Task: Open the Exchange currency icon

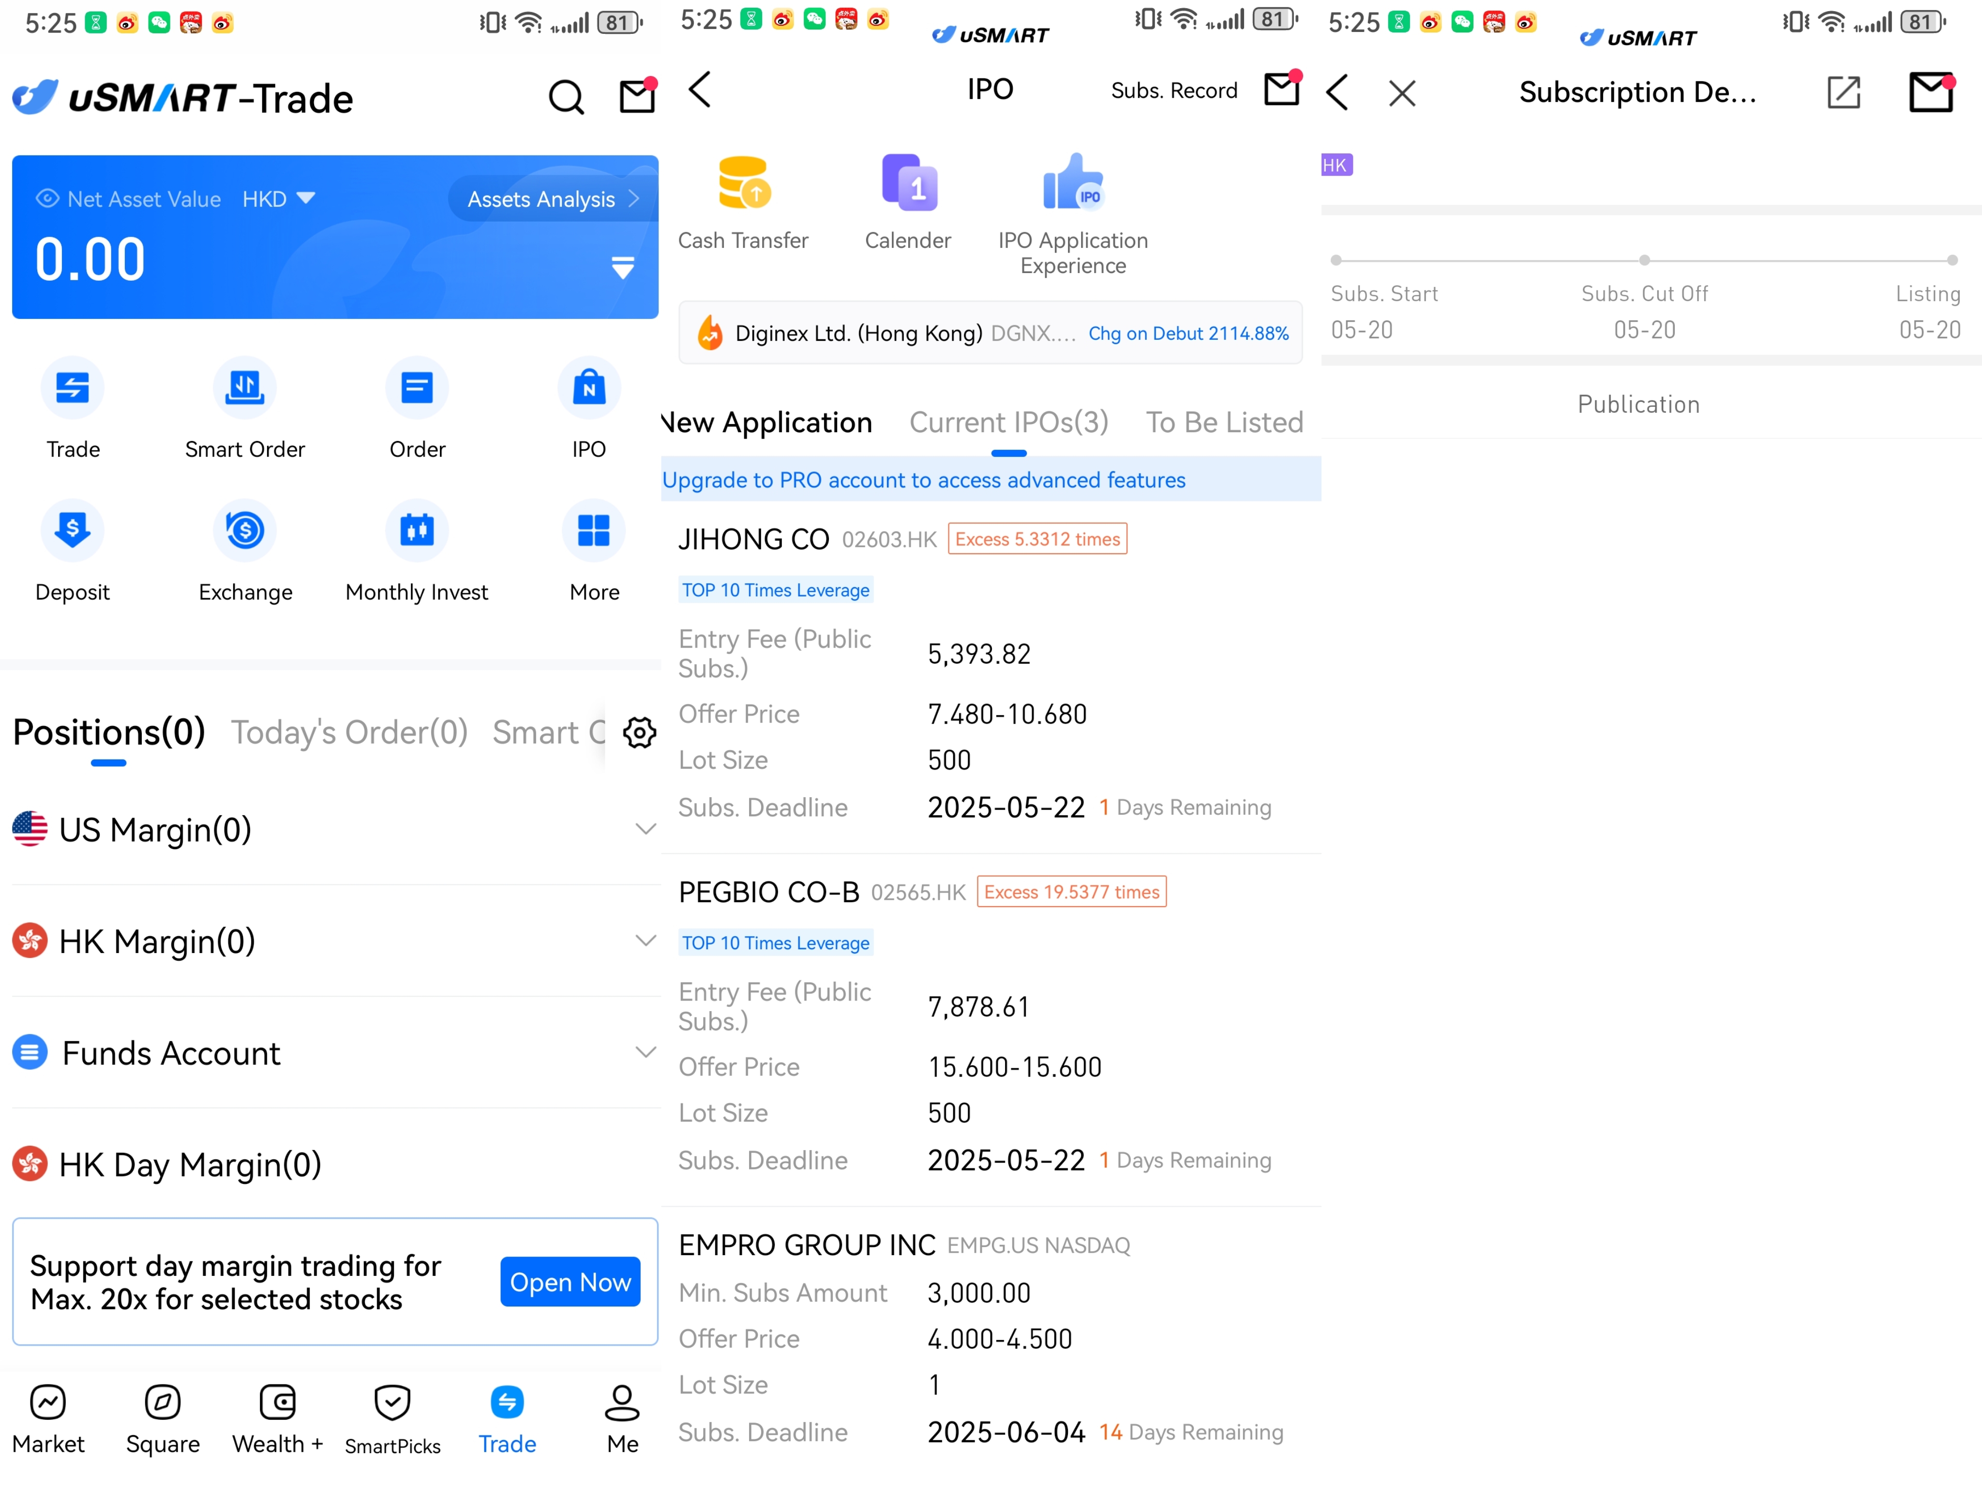Action: tap(245, 530)
